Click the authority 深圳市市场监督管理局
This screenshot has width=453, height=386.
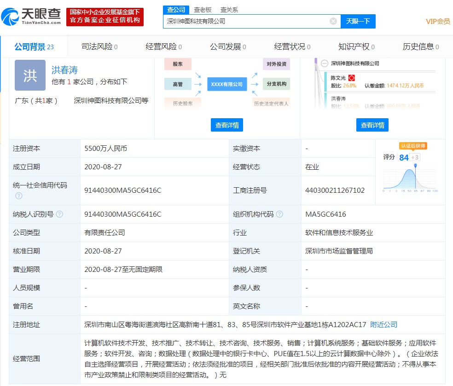click(339, 251)
